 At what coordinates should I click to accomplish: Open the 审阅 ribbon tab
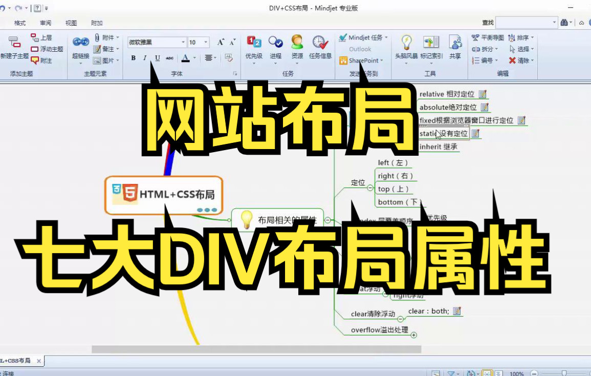point(46,23)
